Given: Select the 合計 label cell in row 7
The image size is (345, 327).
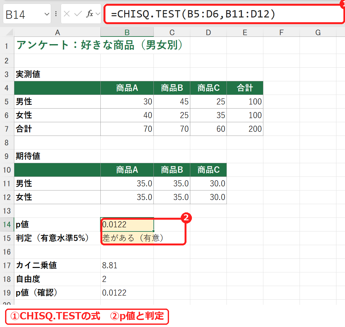Looking at the screenshot, I should click(x=58, y=129).
